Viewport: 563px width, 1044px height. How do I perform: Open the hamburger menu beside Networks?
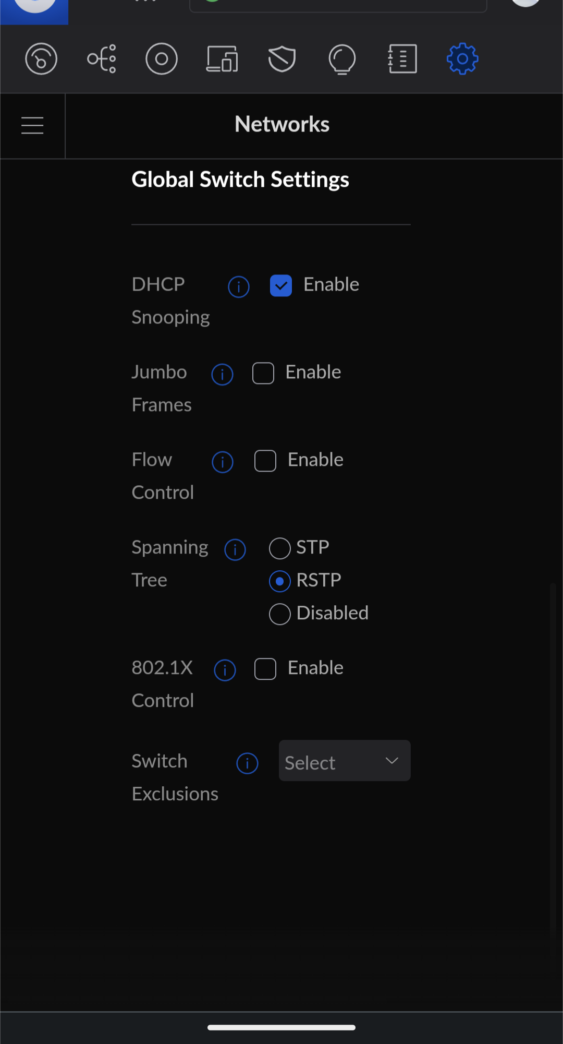32,126
